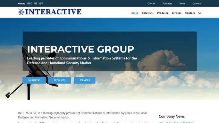
Task: Go to the Partners page
Action: pyautogui.click(x=167, y=4)
